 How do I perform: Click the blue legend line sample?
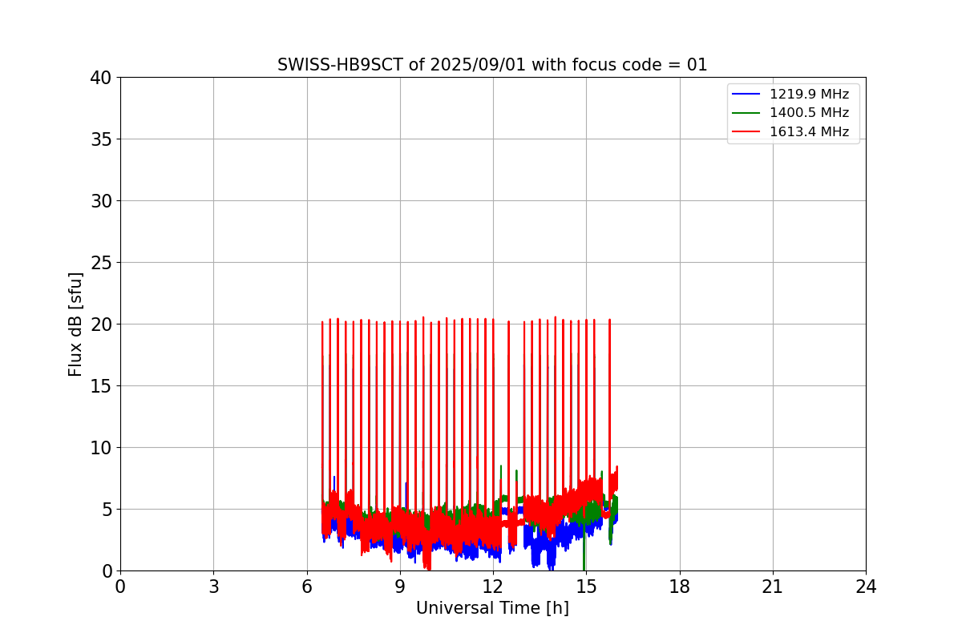click(746, 95)
